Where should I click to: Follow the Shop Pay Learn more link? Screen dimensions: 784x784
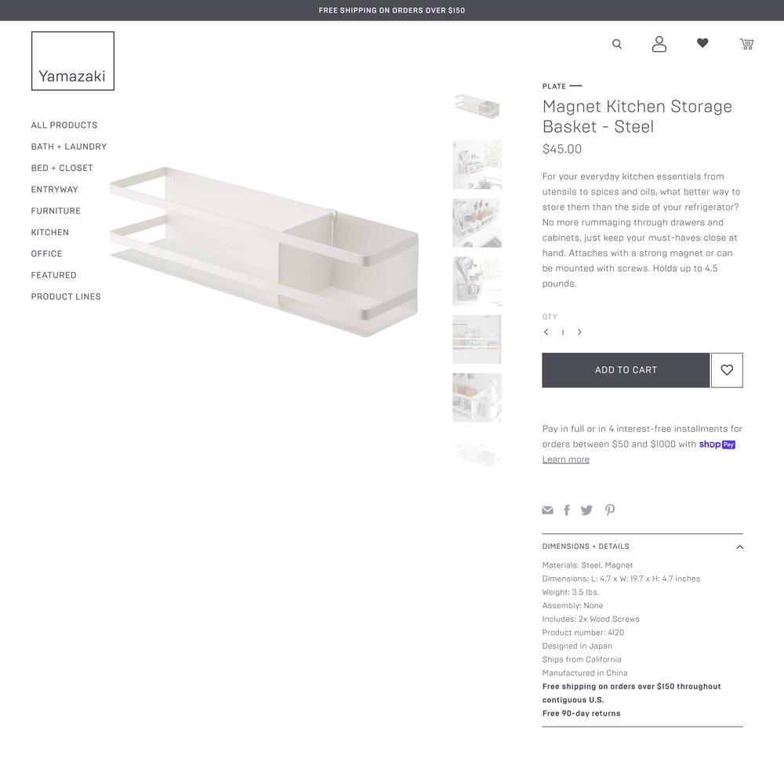pyautogui.click(x=565, y=459)
